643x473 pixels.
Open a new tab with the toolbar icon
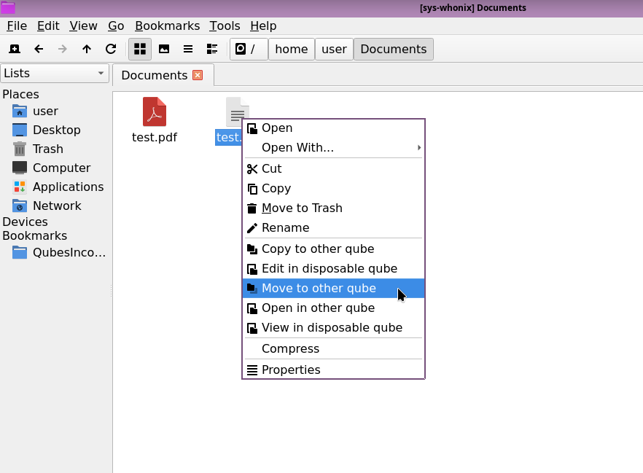tap(14, 49)
